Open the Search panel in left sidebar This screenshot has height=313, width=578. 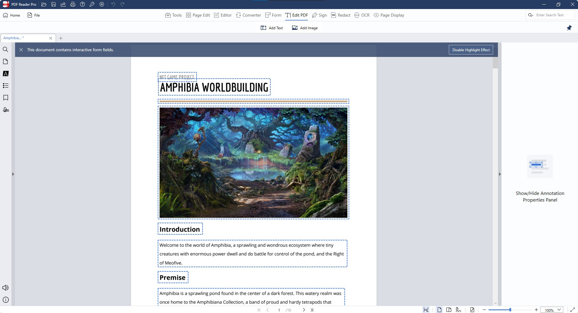coord(5,49)
